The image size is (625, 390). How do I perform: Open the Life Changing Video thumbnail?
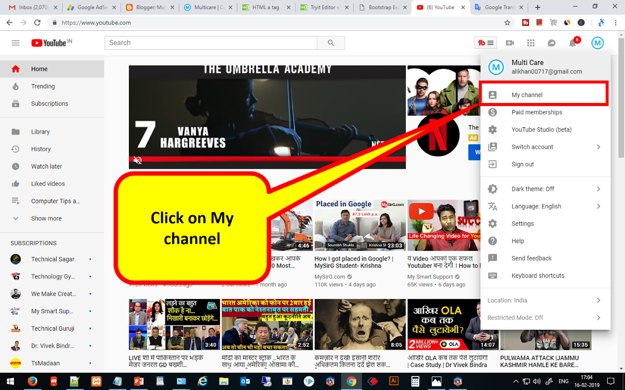444,225
